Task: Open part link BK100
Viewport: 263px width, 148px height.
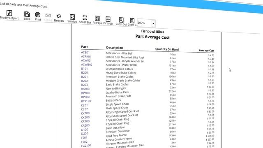Action: tap(85, 89)
